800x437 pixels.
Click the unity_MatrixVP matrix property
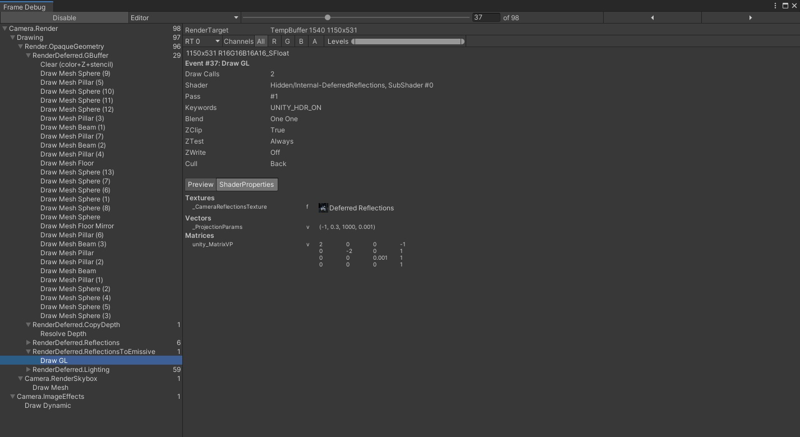coord(213,245)
